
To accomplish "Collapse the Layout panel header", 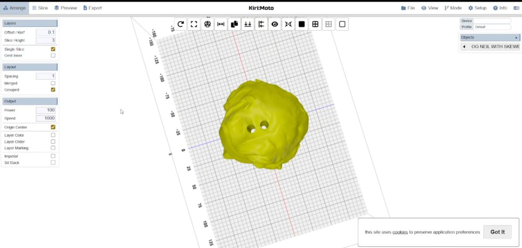I will point(30,67).
